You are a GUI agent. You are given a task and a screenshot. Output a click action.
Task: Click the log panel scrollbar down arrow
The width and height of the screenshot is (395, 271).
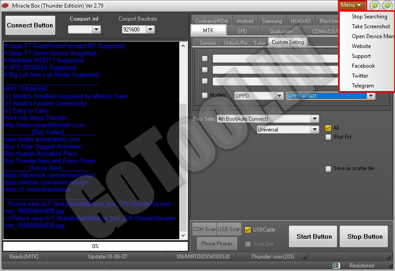point(183,236)
